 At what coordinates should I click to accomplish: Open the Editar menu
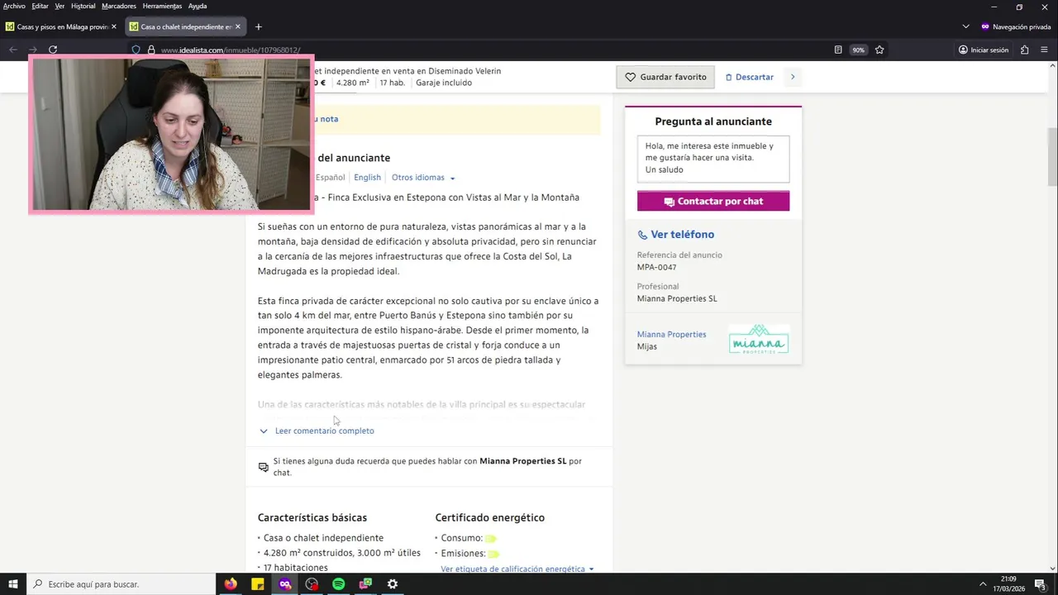(40, 6)
